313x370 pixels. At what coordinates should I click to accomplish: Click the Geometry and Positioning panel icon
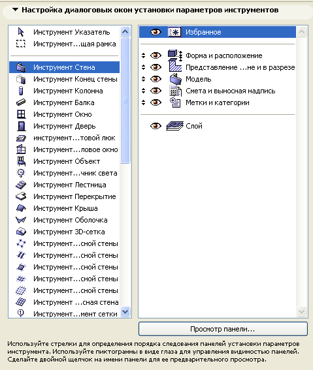(175, 55)
